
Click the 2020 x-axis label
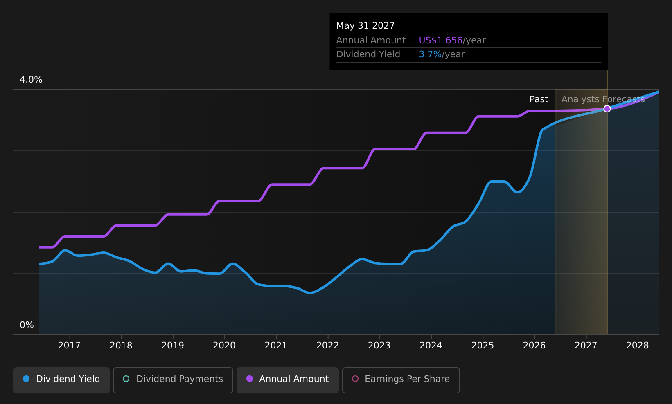point(224,346)
